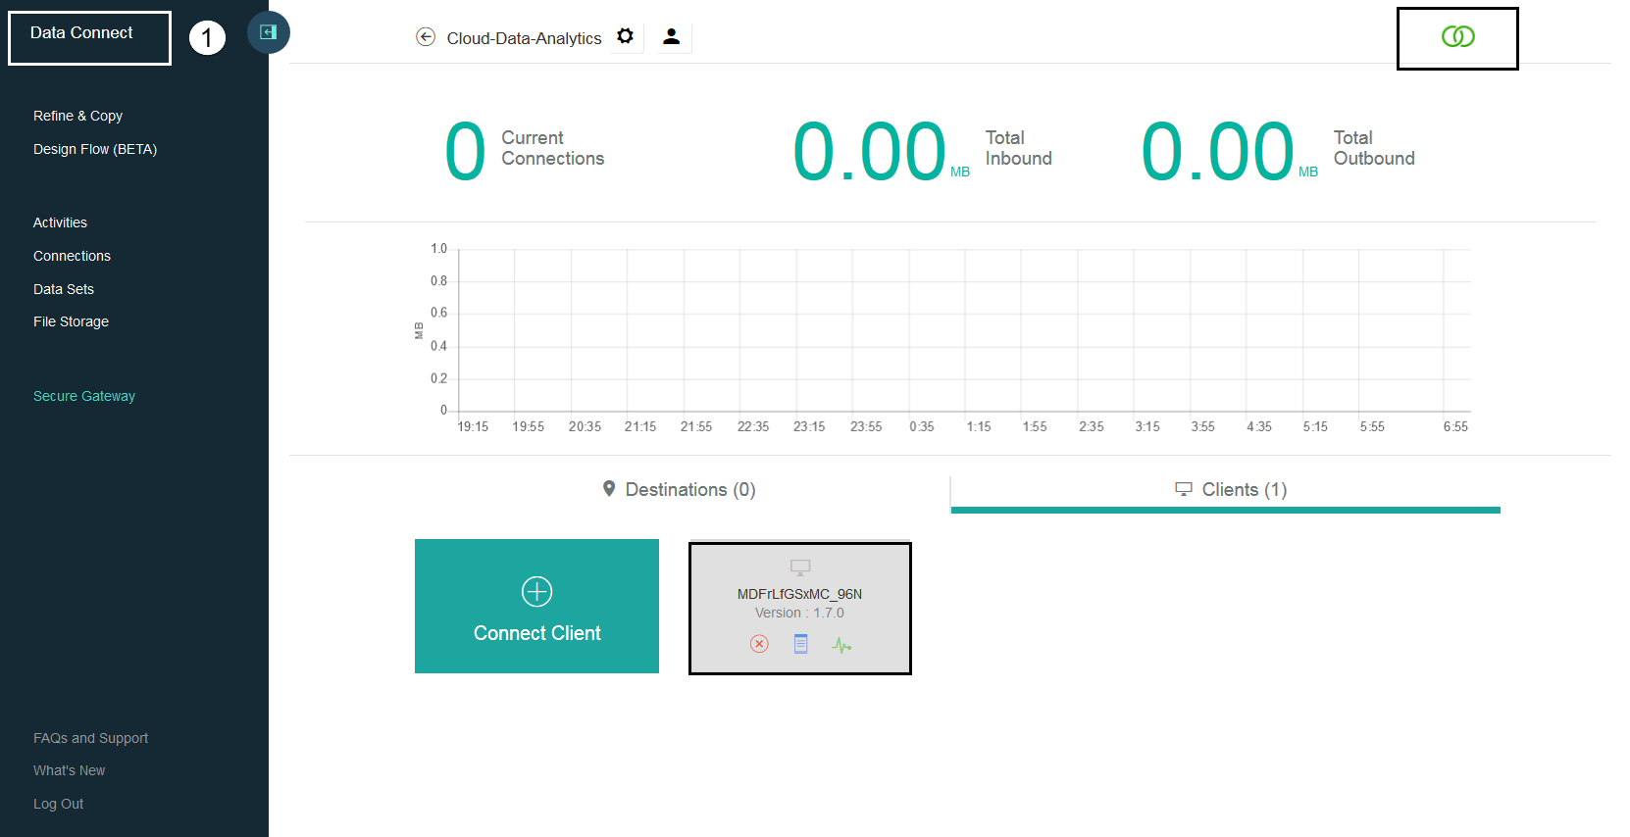Switch to Clients (1) tab

tap(1230, 489)
